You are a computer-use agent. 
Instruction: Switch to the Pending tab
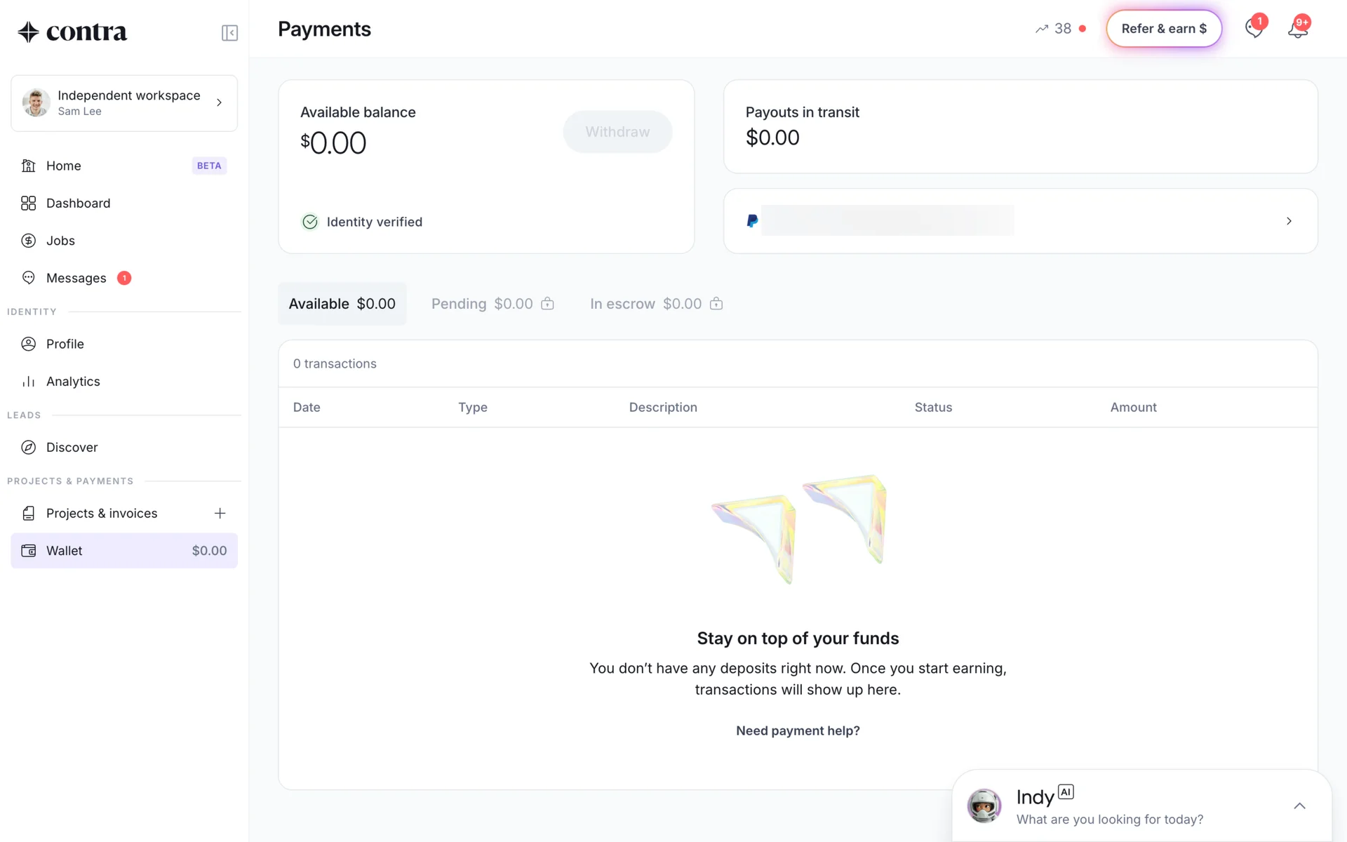click(492, 304)
